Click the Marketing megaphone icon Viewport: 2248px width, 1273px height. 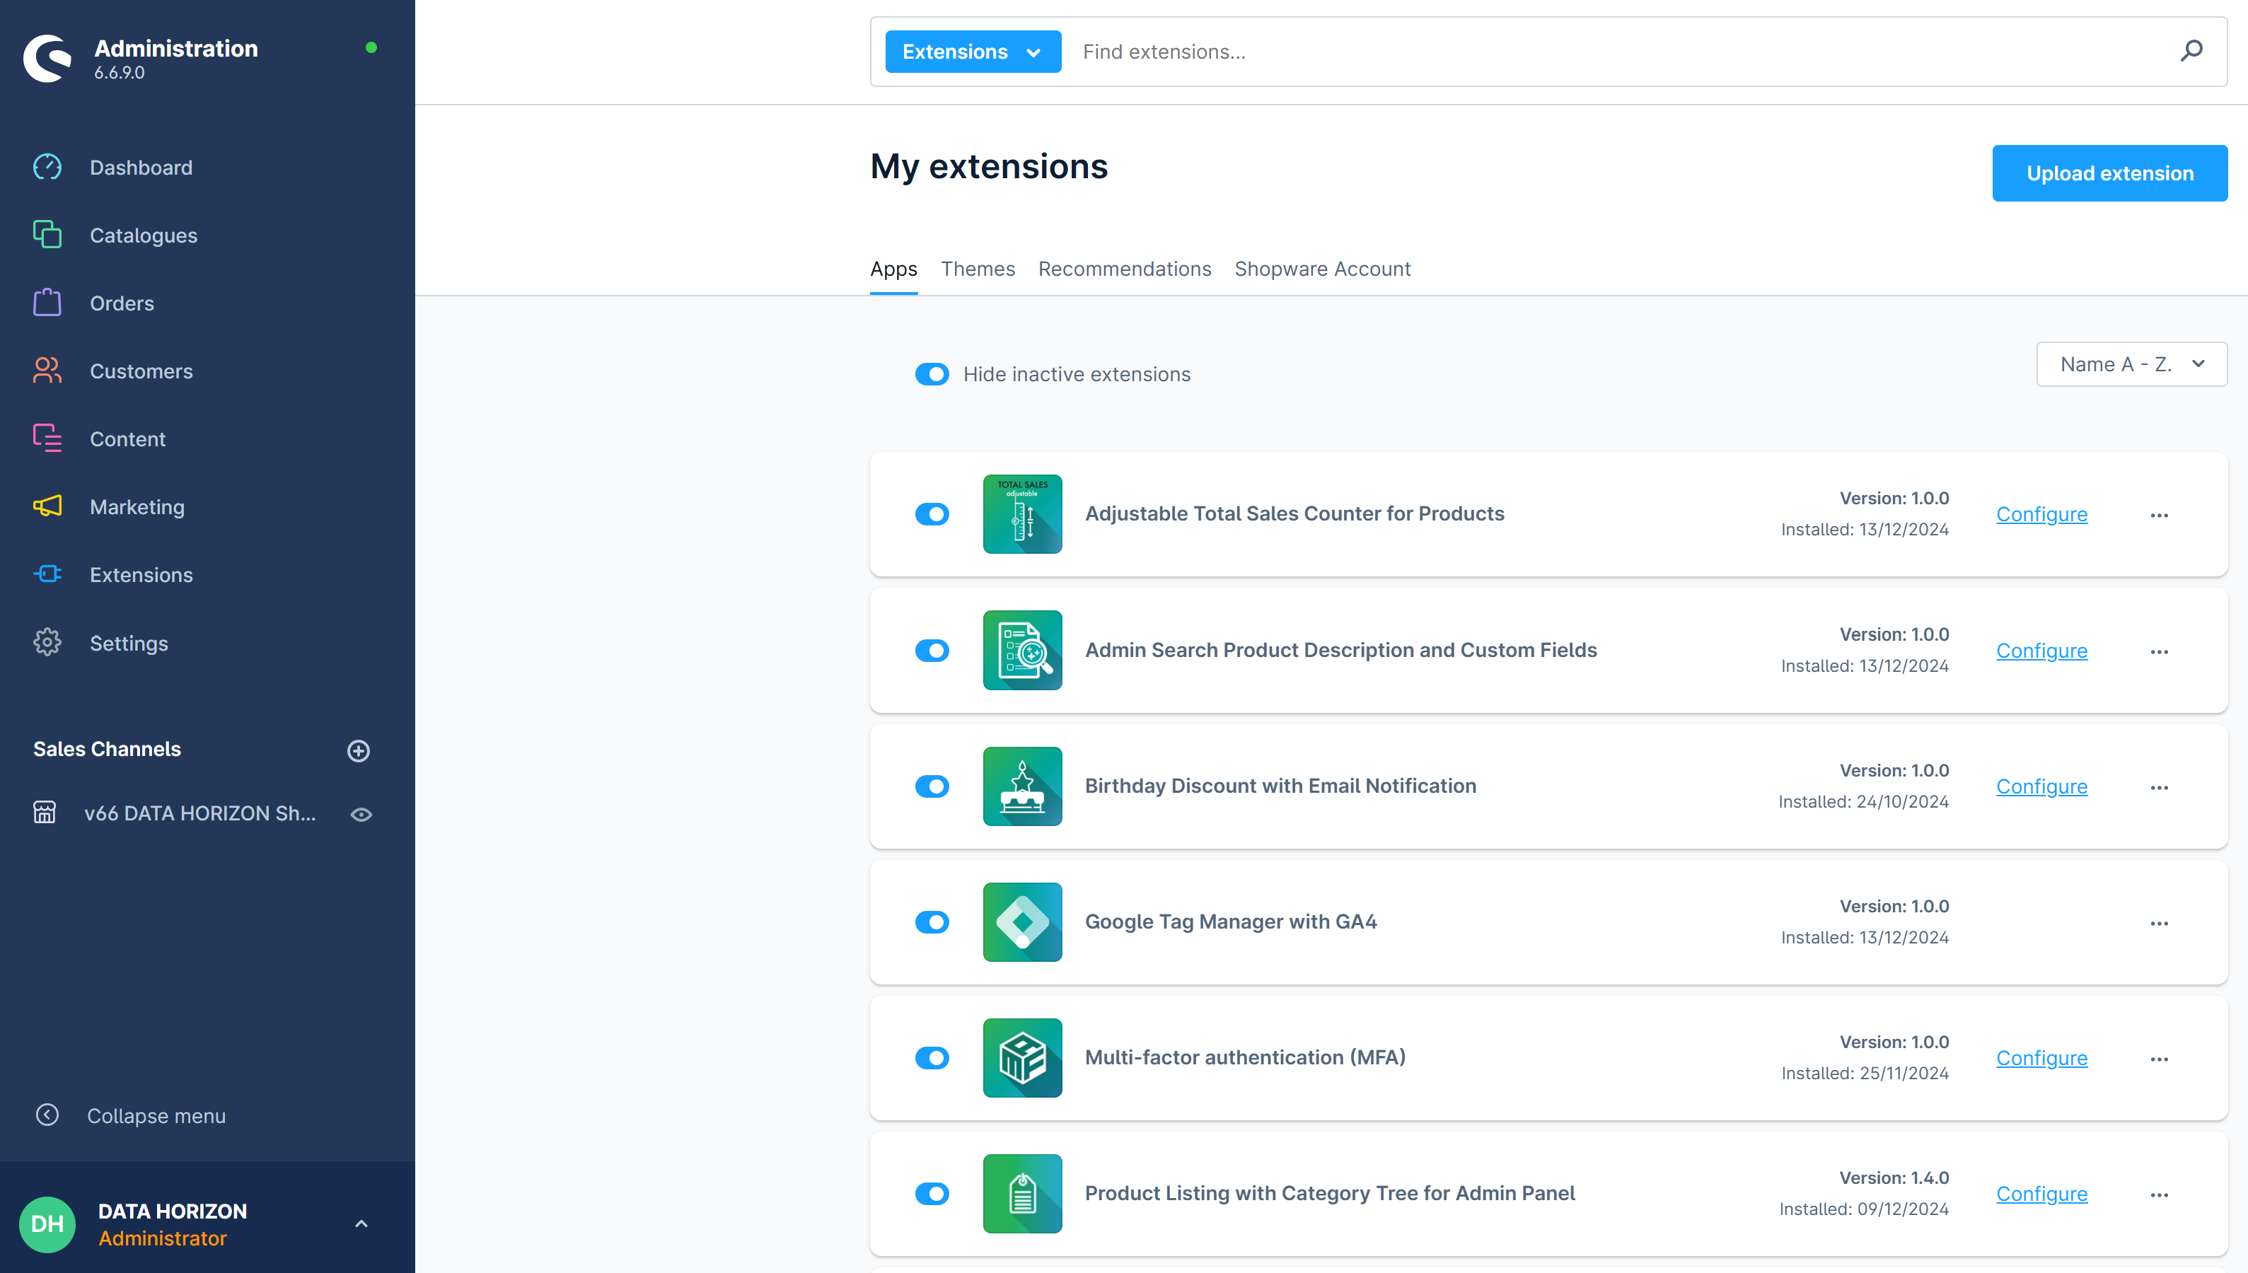[47, 506]
